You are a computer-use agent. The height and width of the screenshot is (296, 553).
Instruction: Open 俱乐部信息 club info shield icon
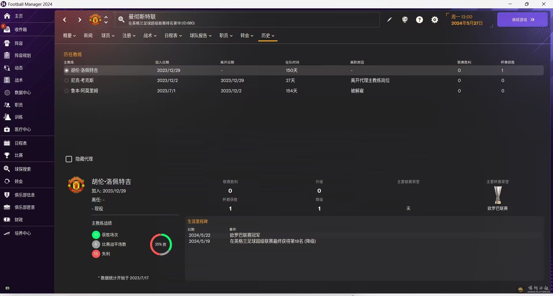(7, 195)
